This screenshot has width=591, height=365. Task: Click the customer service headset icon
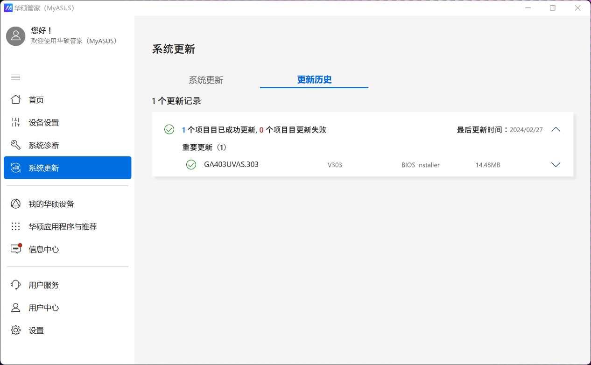[x=15, y=285]
